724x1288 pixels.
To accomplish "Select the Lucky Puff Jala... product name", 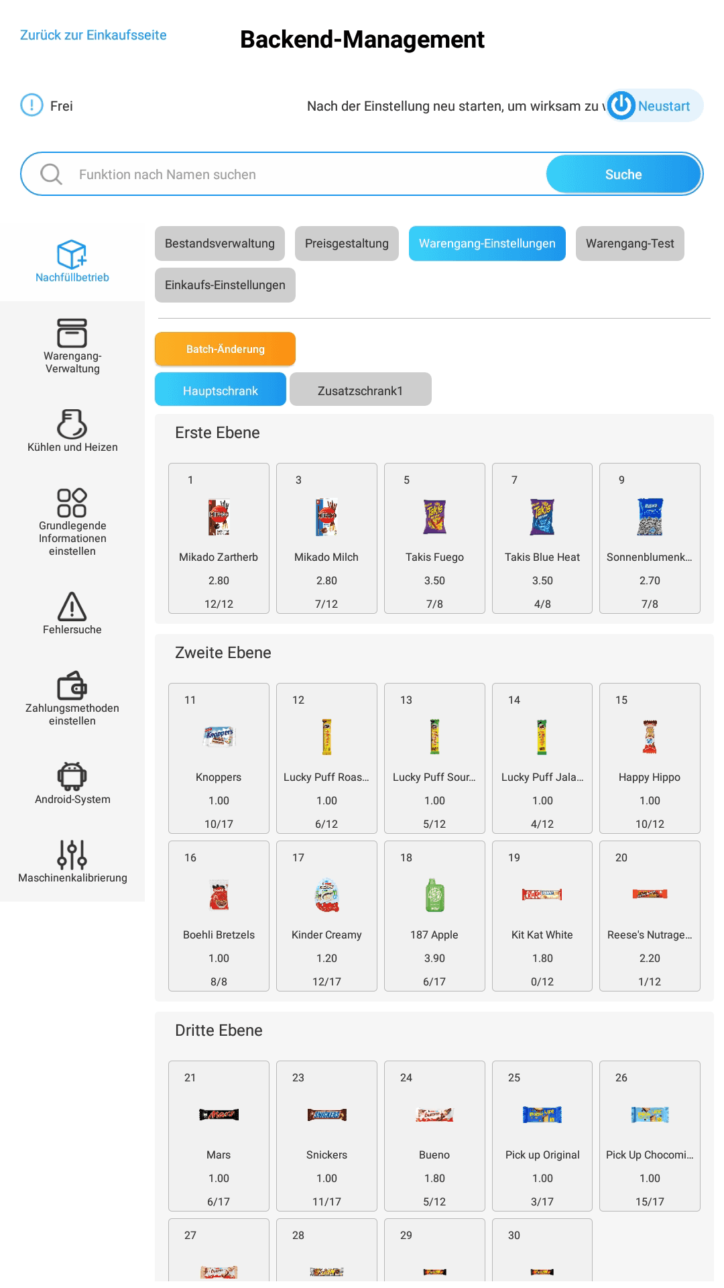I will pos(542,777).
